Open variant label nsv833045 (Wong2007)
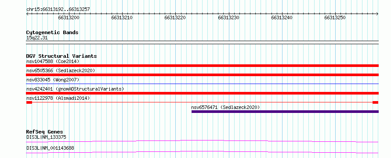This screenshot has height=158, width=391. 53,80
